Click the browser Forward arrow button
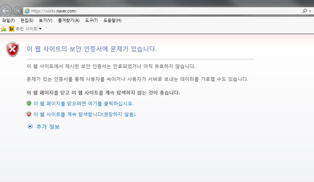The height and width of the screenshot is (182, 314). pos(17,11)
